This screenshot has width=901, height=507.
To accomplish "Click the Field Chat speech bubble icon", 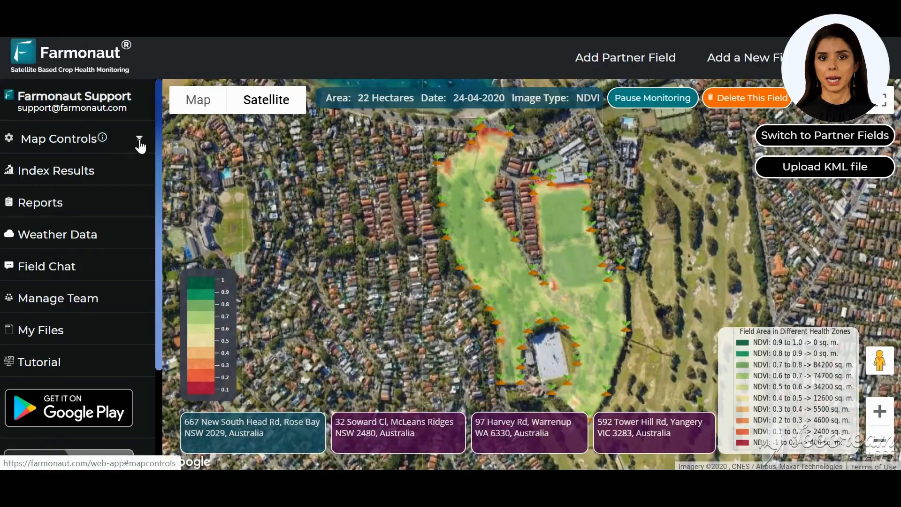I will [9, 265].
